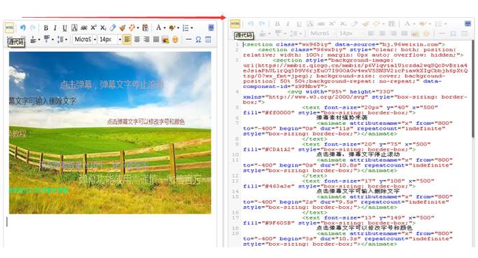Expand paragraph spacing before arrow
Screen dimensions: 478x258
(39, 40)
